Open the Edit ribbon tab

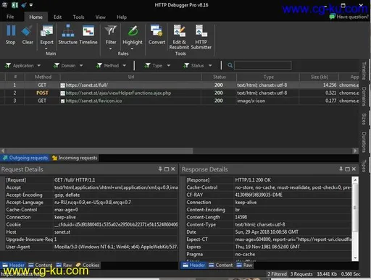(x=57, y=17)
